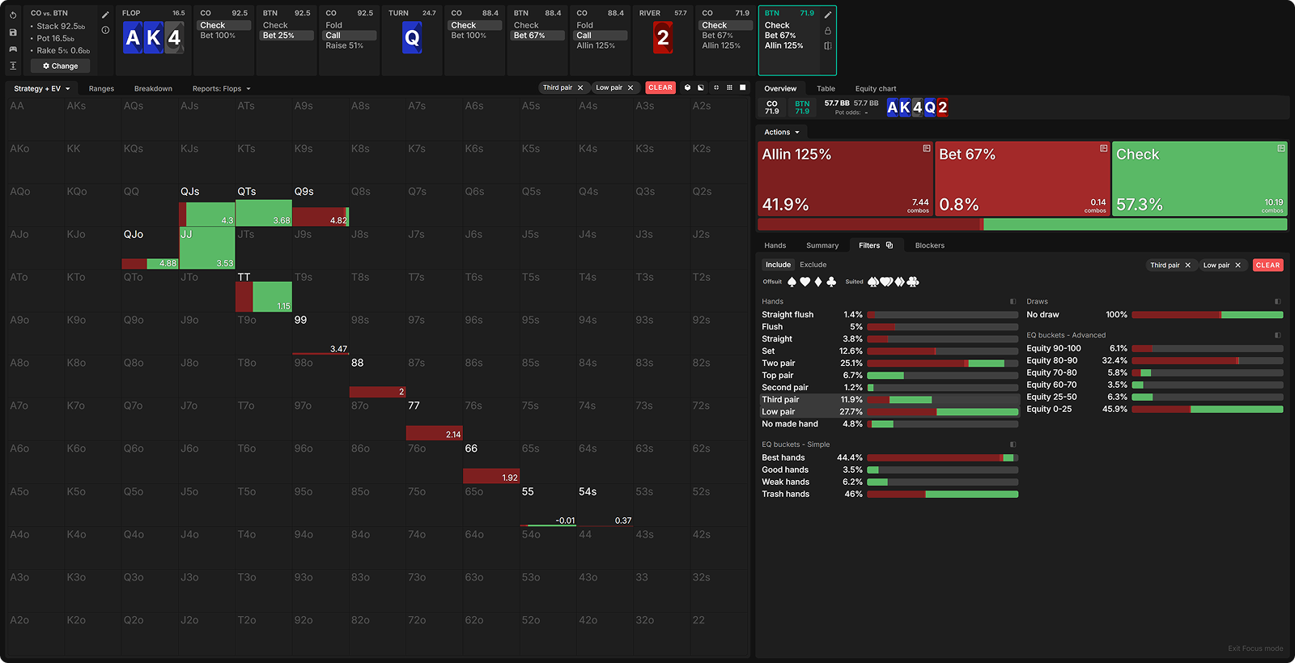Screen dimensions: 1295x663
Task: Click the reset/undo arrow icon in left sidebar
Action: tap(13, 15)
